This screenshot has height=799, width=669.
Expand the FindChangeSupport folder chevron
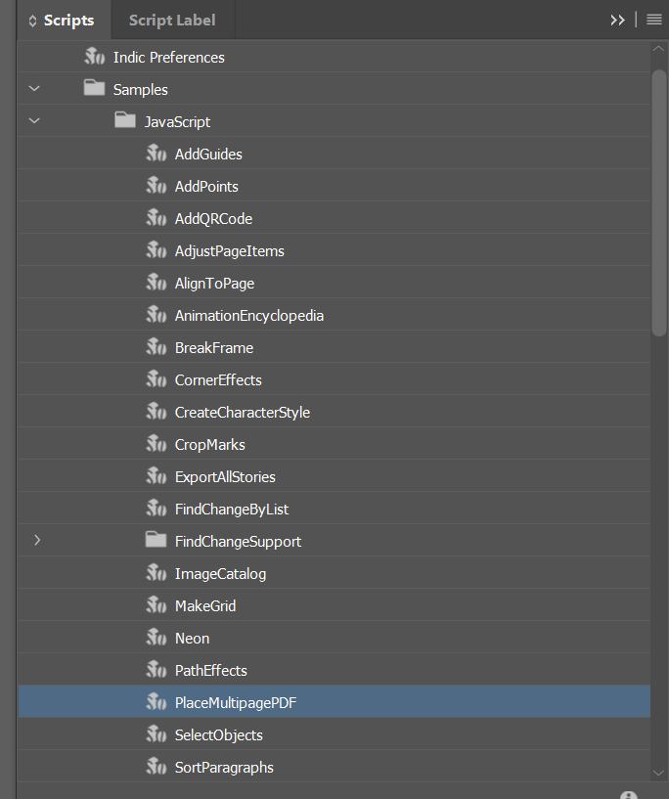(37, 541)
